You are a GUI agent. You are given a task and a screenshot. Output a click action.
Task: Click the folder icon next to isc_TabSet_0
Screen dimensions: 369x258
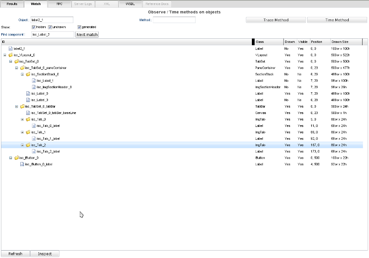pyautogui.click(x=16, y=61)
